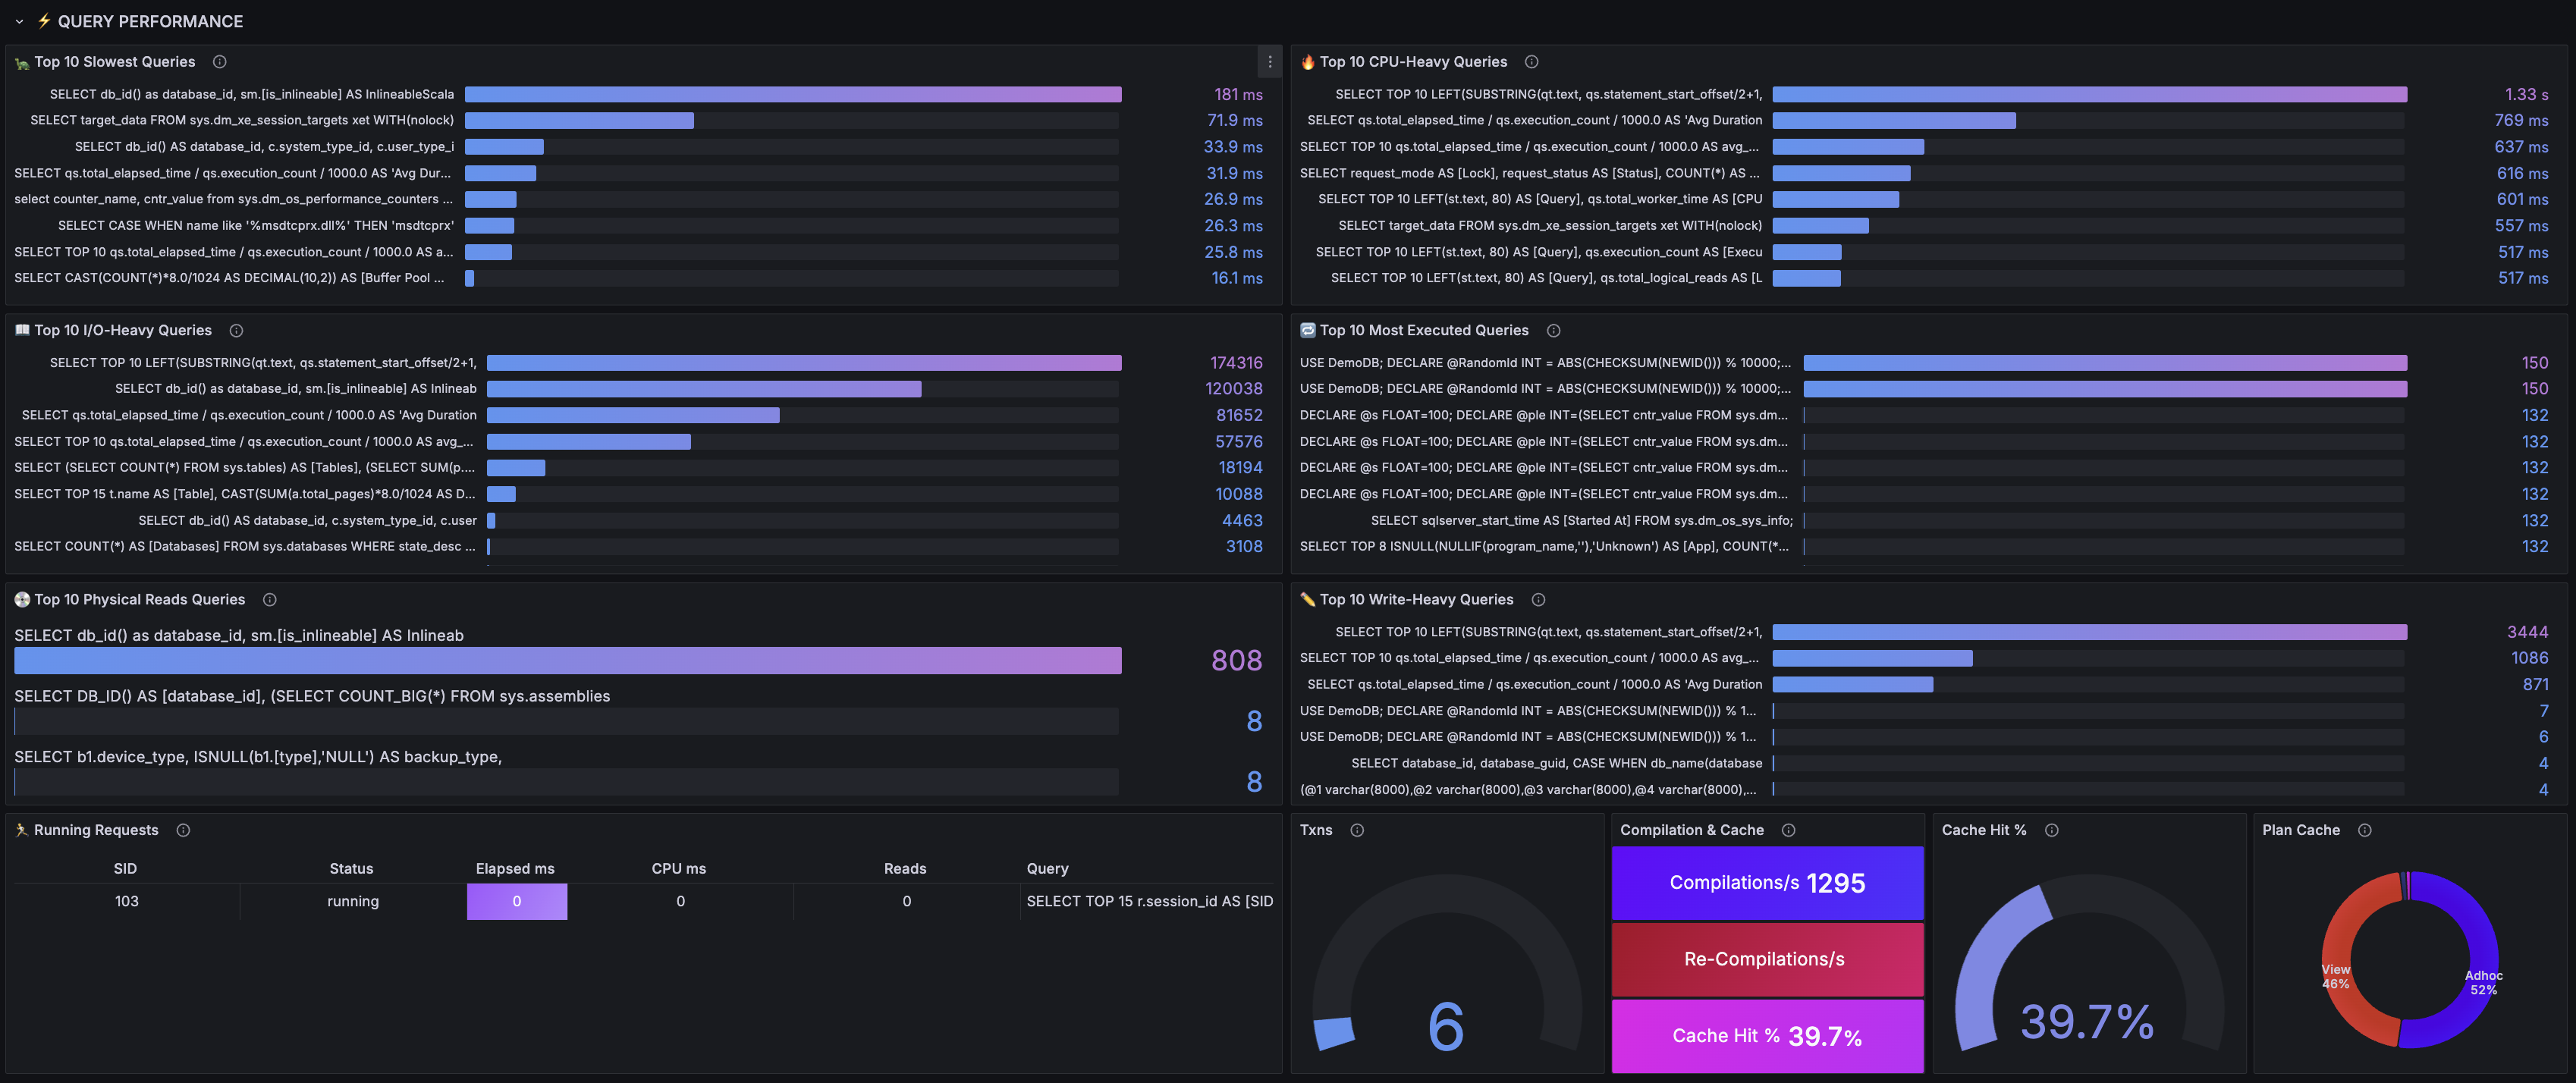Open the Top 10 Slowest Queries panel title
The height and width of the screenshot is (1083, 2576).
[115, 62]
